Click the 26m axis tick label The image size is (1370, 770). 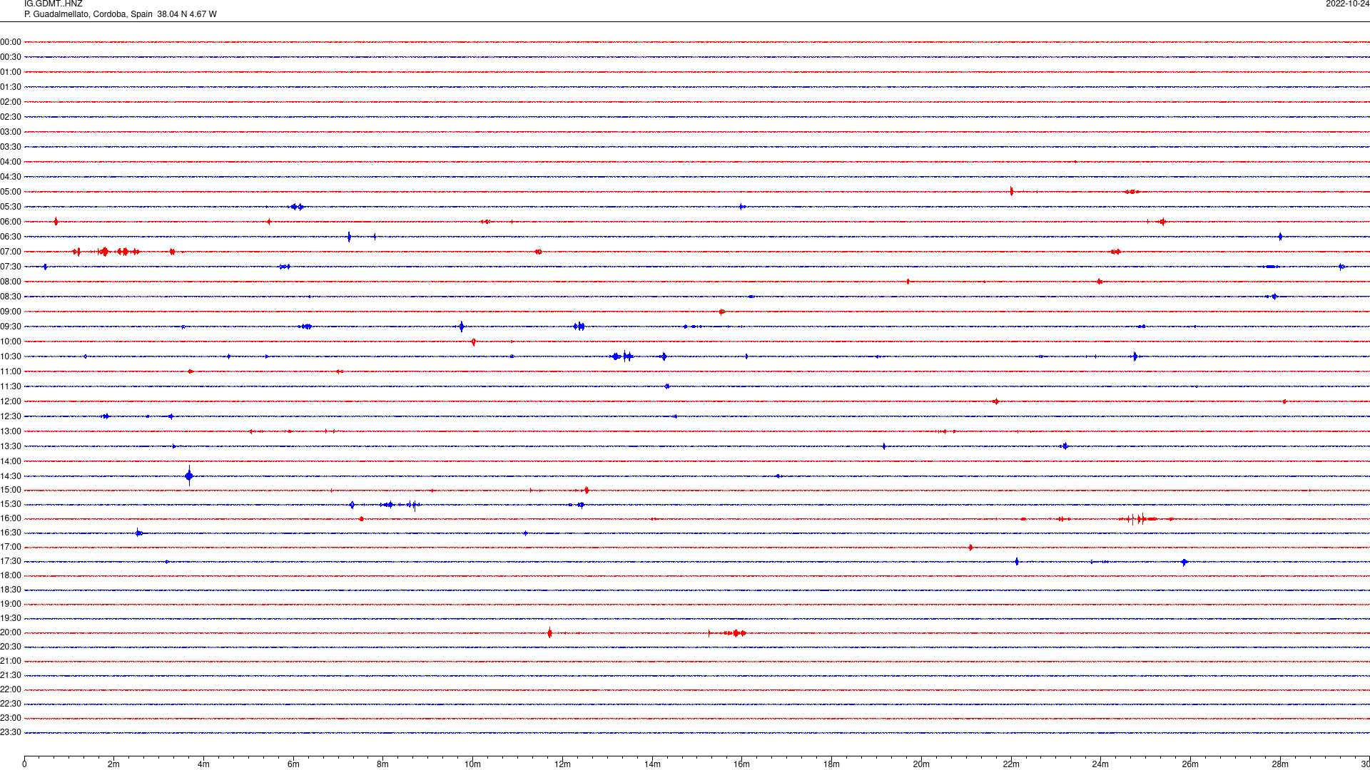pos(1190,764)
